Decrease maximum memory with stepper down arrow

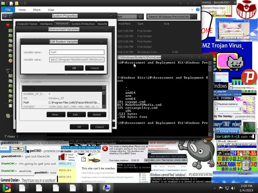(240, 110)
